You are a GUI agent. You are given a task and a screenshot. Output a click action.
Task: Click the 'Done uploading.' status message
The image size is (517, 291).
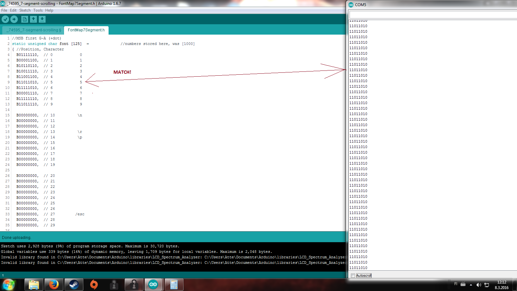pyautogui.click(x=16, y=237)
